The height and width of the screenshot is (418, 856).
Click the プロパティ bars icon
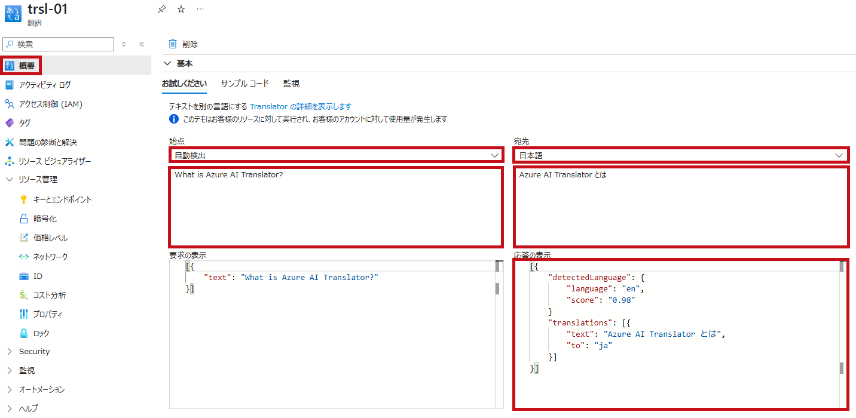point(24,314)
